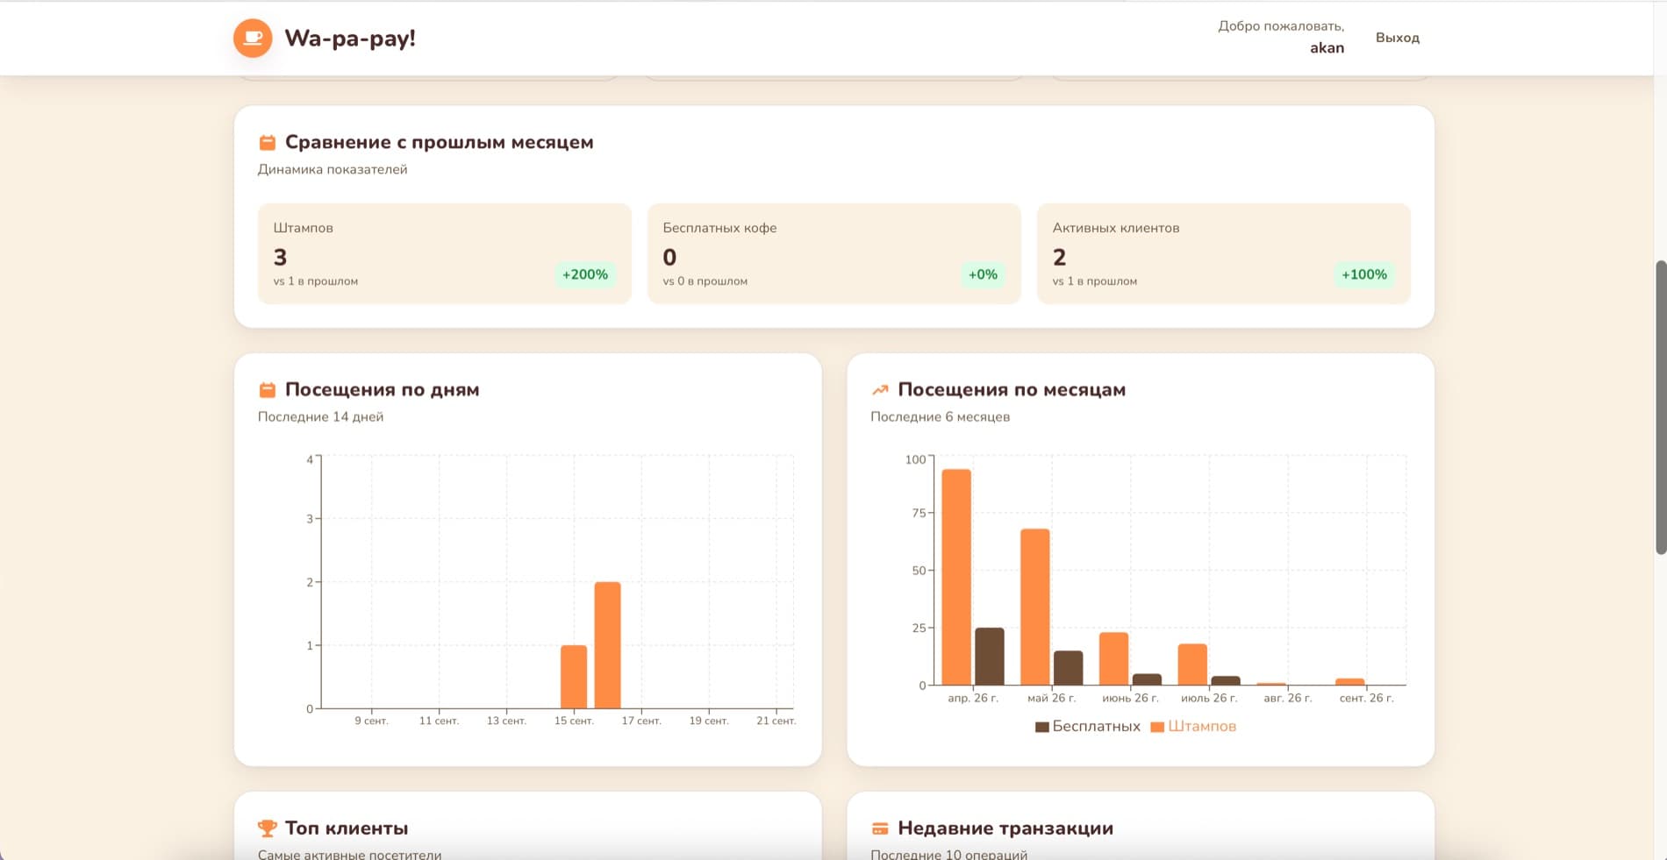Click the brown free-coffee bar for май 26 г.
Viewport: 1667px width, 860px height.
(x=1069, y=668)
